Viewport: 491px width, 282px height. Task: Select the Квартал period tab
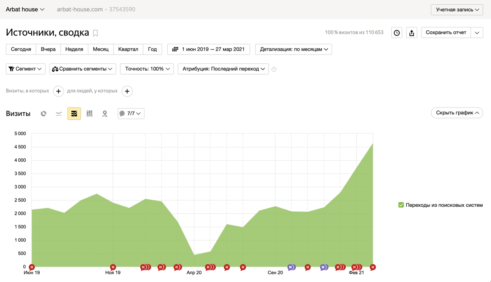click(x=128, y=49)
